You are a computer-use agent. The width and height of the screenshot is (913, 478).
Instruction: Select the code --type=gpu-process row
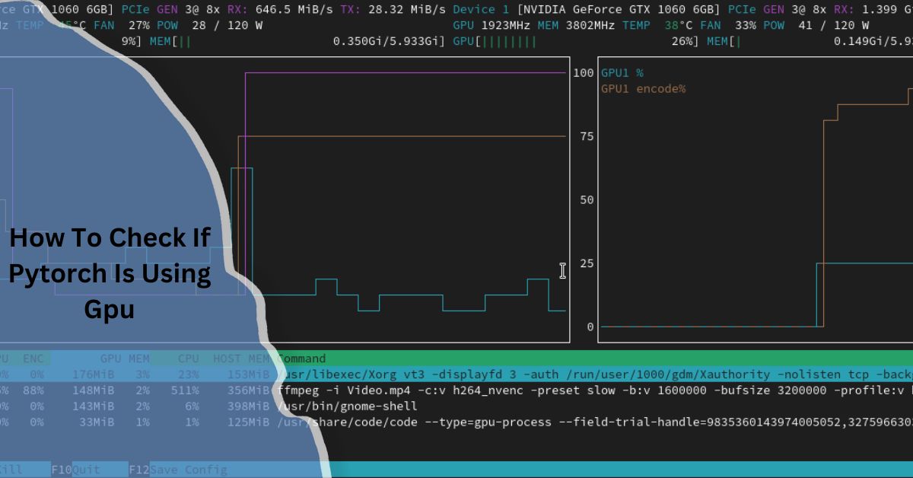[x=456, y=422]
